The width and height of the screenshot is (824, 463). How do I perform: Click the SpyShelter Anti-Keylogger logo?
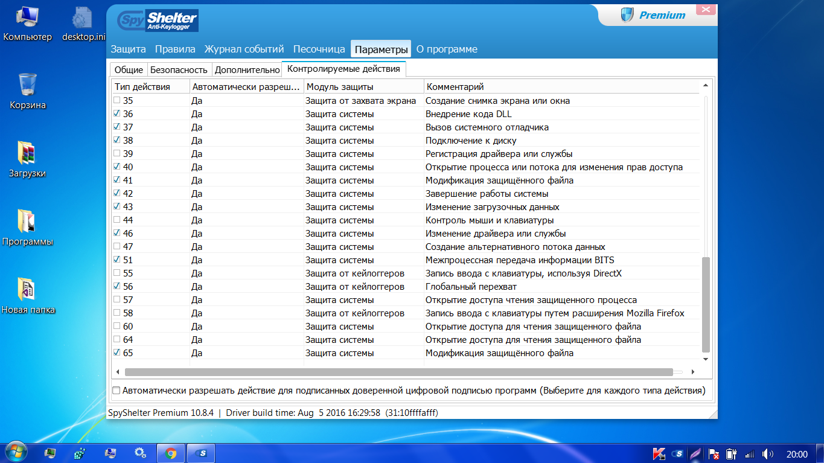click(158, 20)
